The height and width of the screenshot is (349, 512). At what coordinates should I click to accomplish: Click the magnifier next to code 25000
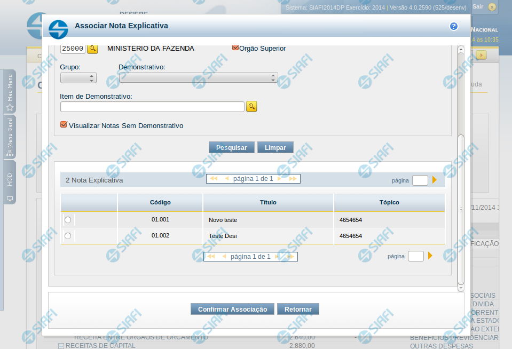(93, 49)
